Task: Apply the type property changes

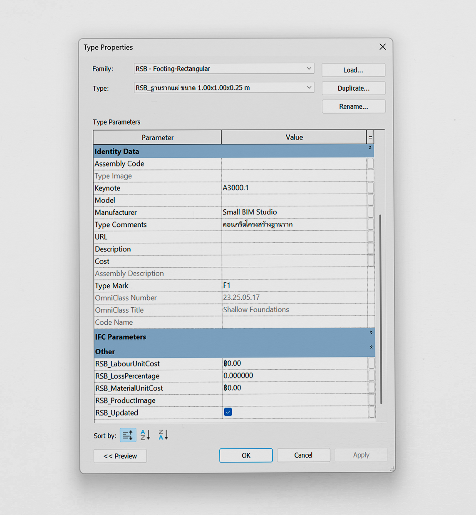Action: point(360,455)
